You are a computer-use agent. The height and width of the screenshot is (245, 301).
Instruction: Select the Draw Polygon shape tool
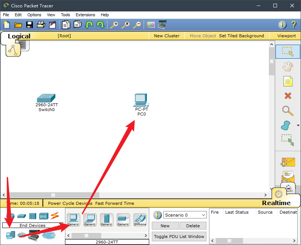pos(286,125)
